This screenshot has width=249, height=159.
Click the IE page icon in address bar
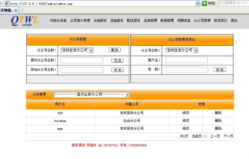pyautogui.click(x=7, y=3)
